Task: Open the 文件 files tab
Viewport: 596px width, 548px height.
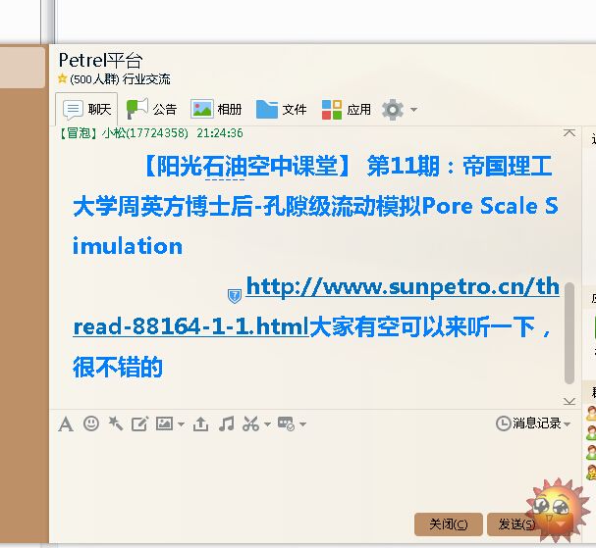Action: tap(281, 109)
